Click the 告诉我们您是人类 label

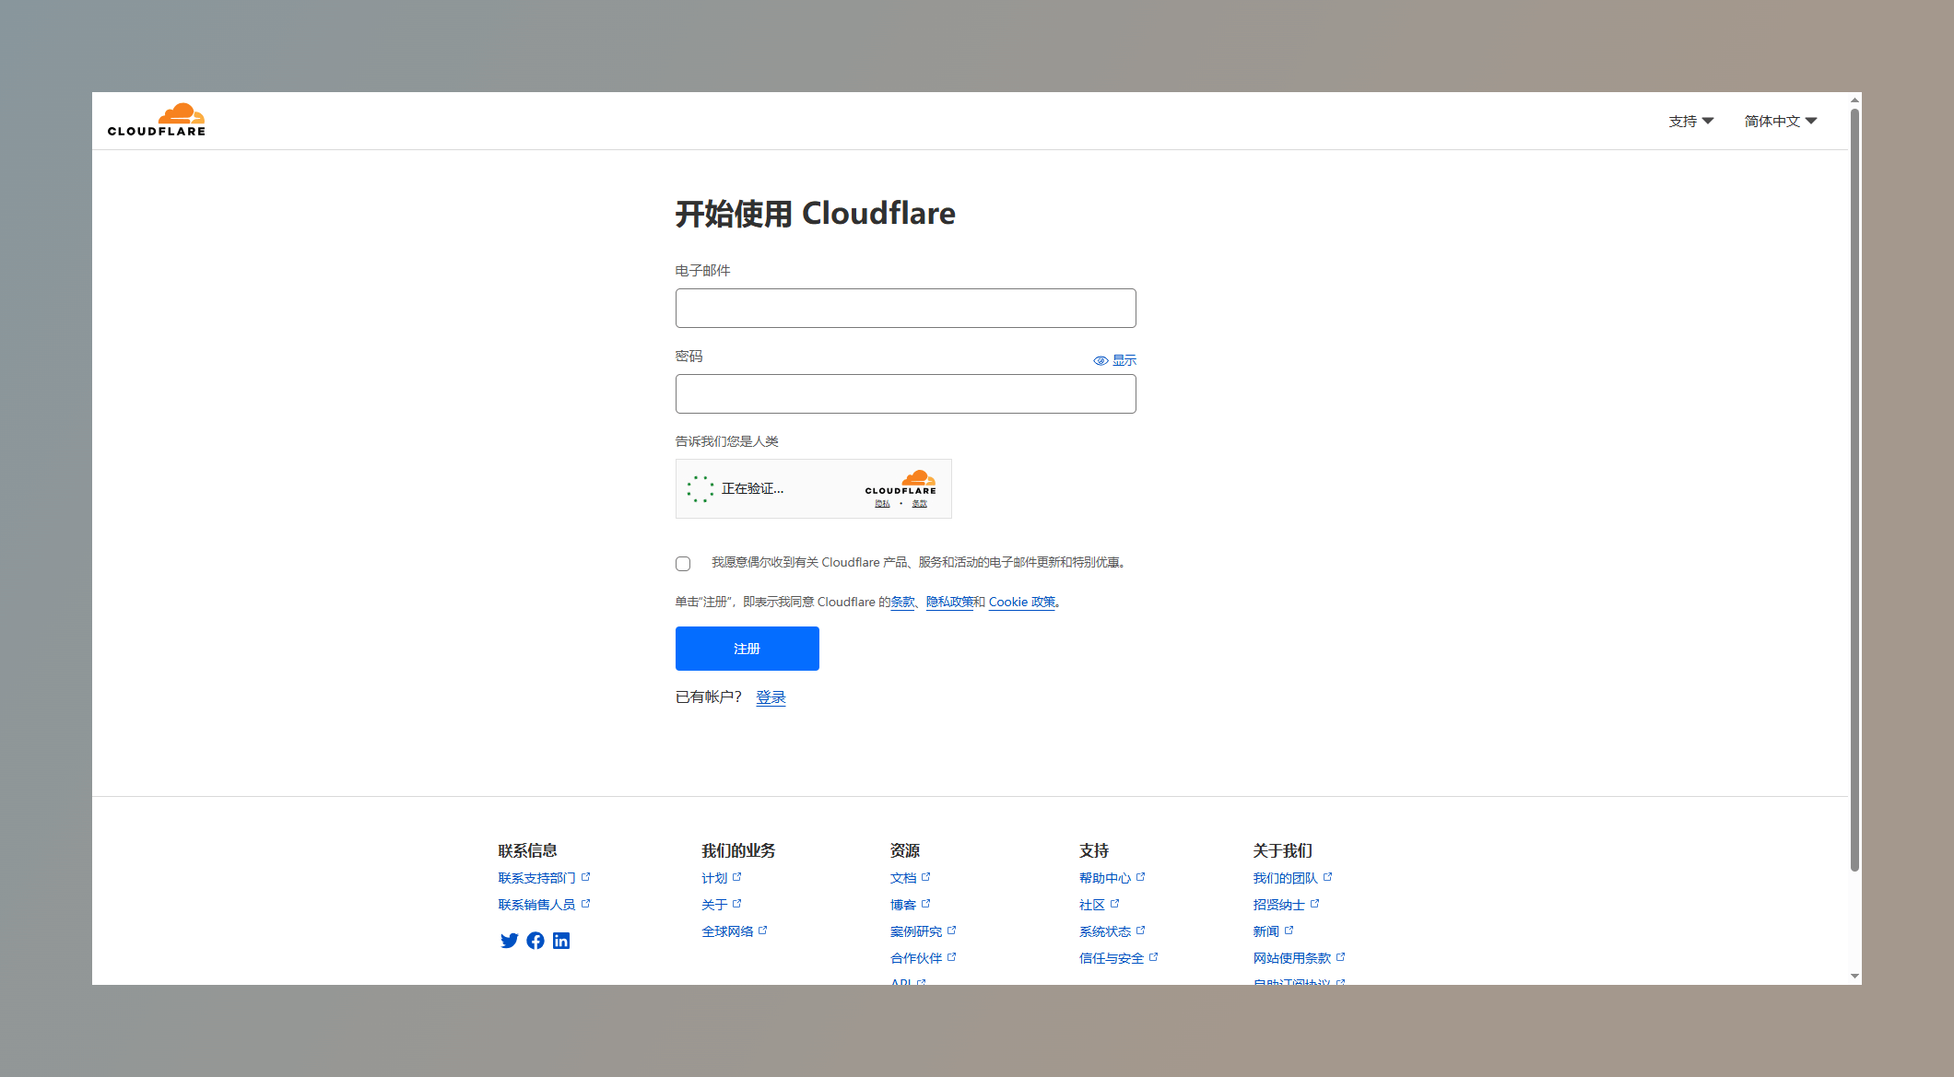tap(726, 441)
